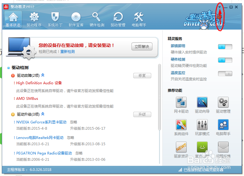Open the 基本状态 home tab
The width and height of the screenshot is (244, 176).
[x=13, y=19]
